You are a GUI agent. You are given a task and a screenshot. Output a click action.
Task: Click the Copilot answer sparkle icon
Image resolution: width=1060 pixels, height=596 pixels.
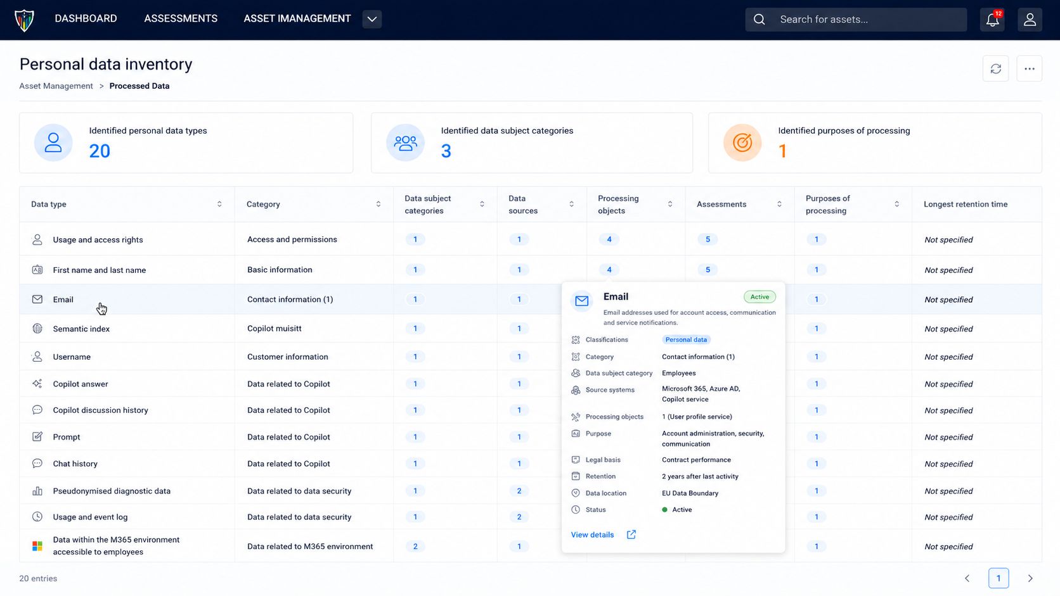37,384
